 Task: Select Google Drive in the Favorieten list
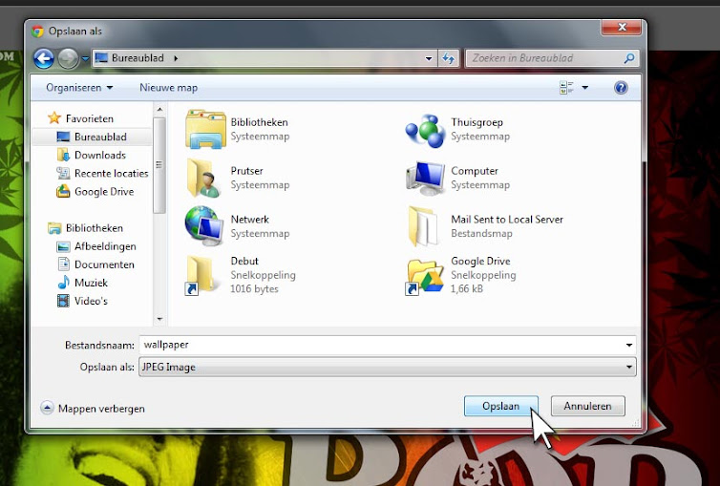[x=104, y=191]
